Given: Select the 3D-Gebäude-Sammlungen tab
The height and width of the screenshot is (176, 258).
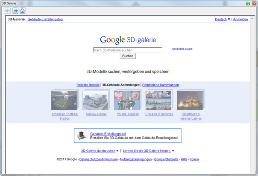Looking at the screenshot, I should tap(121, 85).
